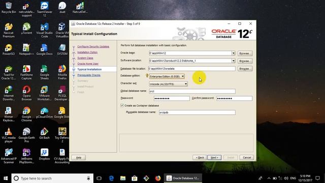Launch µTorrent from the desktop
Image resolution: width=325 pixels, height=183 pixels.
(x=26, y=28)
